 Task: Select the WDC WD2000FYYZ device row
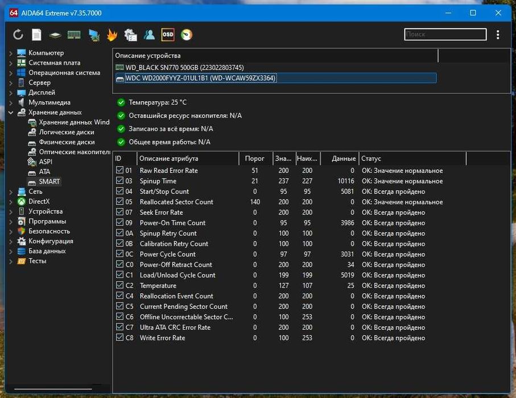pos(276,78)
